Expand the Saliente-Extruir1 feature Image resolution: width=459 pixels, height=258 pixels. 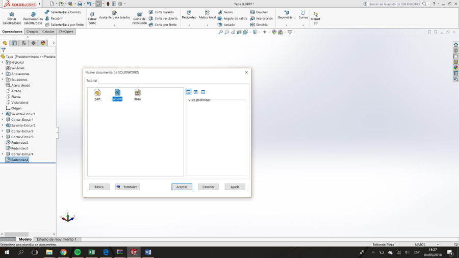click(x=3, y=114)
